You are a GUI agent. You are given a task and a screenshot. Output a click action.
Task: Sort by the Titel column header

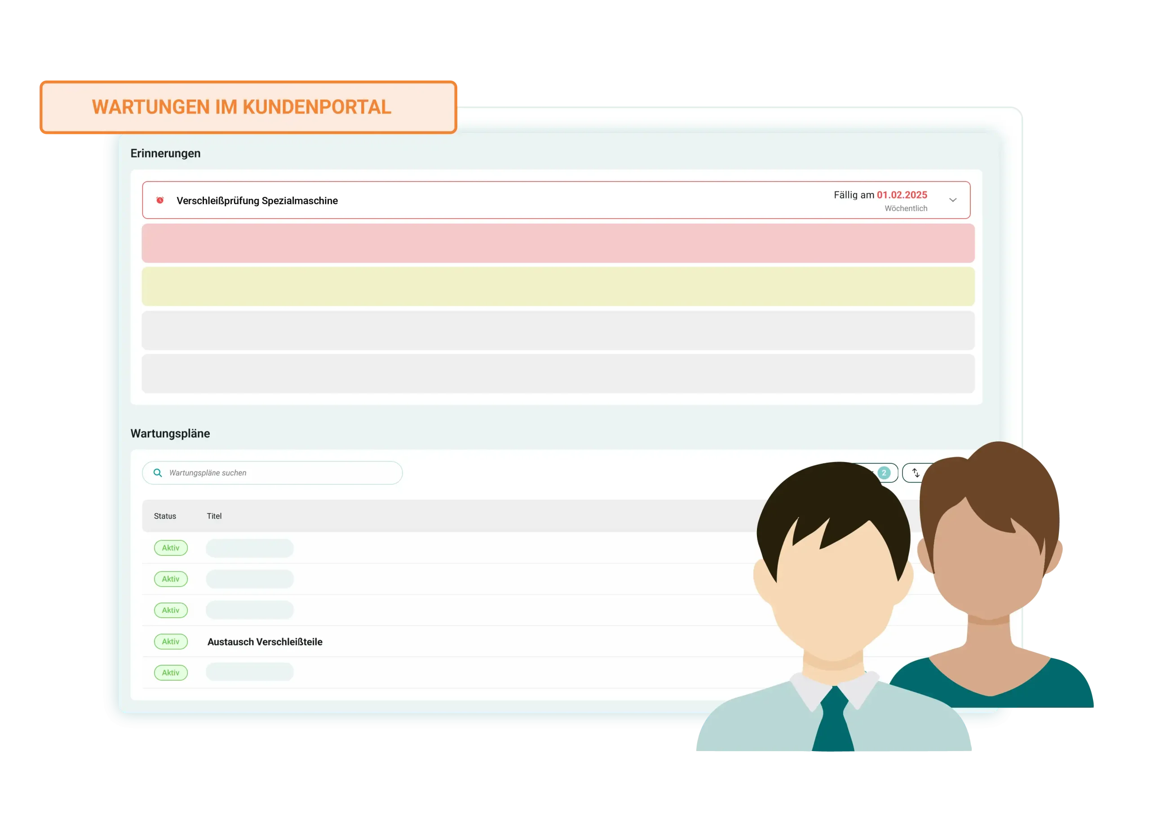click(214, 516)
